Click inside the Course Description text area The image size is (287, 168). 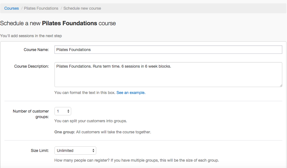[168, 75]
